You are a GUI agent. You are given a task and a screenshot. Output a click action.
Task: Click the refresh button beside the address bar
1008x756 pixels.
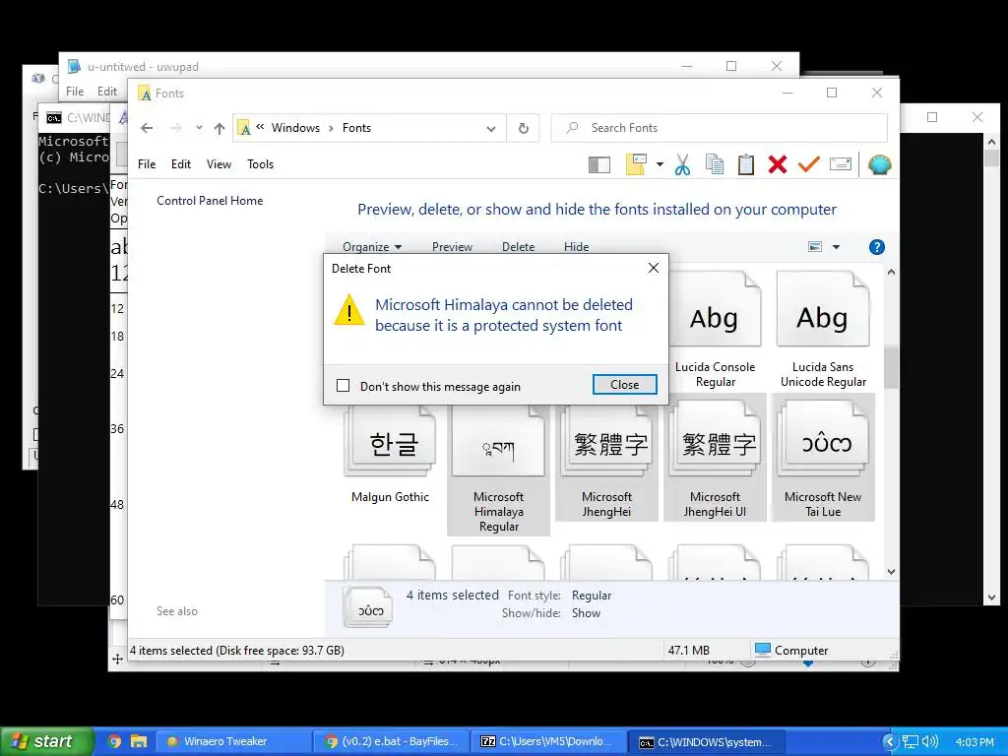coord(524,129)
